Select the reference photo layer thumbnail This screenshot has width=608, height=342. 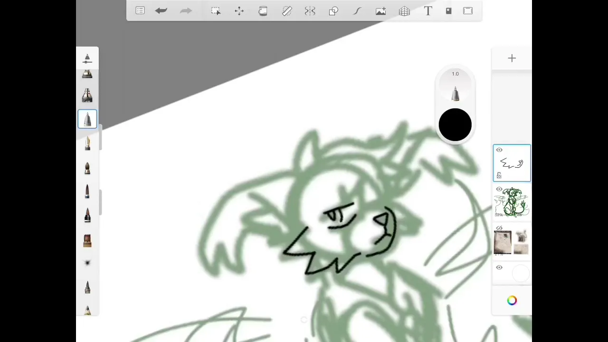(512, 242)
